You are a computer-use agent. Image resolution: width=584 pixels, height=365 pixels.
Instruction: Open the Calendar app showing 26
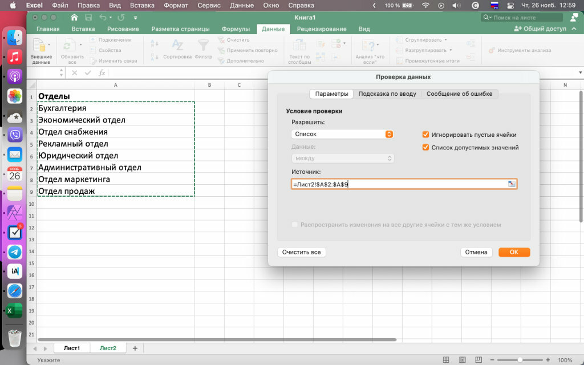pyautogui.click(x=15, y=174)
